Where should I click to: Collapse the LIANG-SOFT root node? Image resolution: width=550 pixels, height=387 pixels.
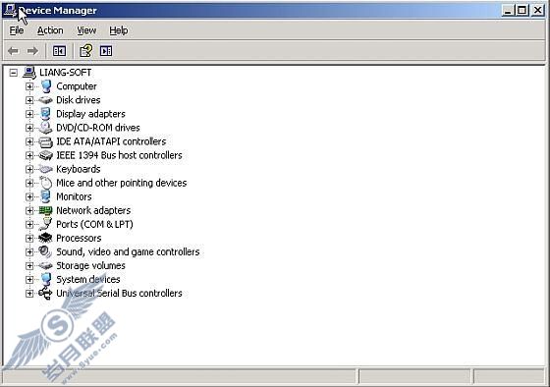click(14, 73)
